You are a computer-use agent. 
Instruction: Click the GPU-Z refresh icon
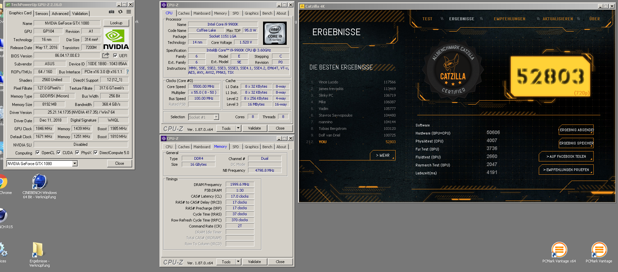point(121,12)
